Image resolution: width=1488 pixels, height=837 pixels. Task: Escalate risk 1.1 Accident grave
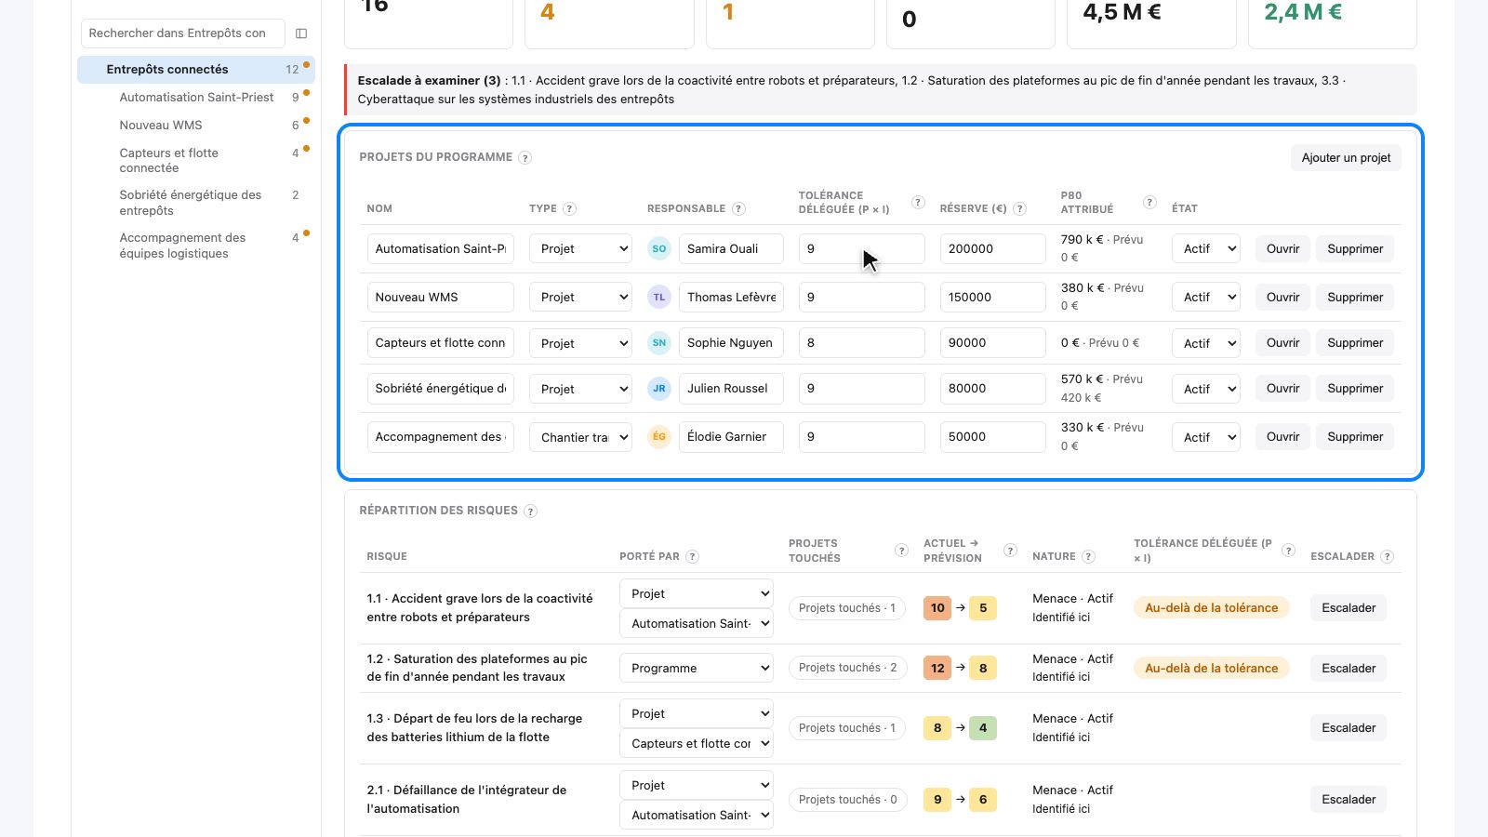click(x=1348, y=608)
